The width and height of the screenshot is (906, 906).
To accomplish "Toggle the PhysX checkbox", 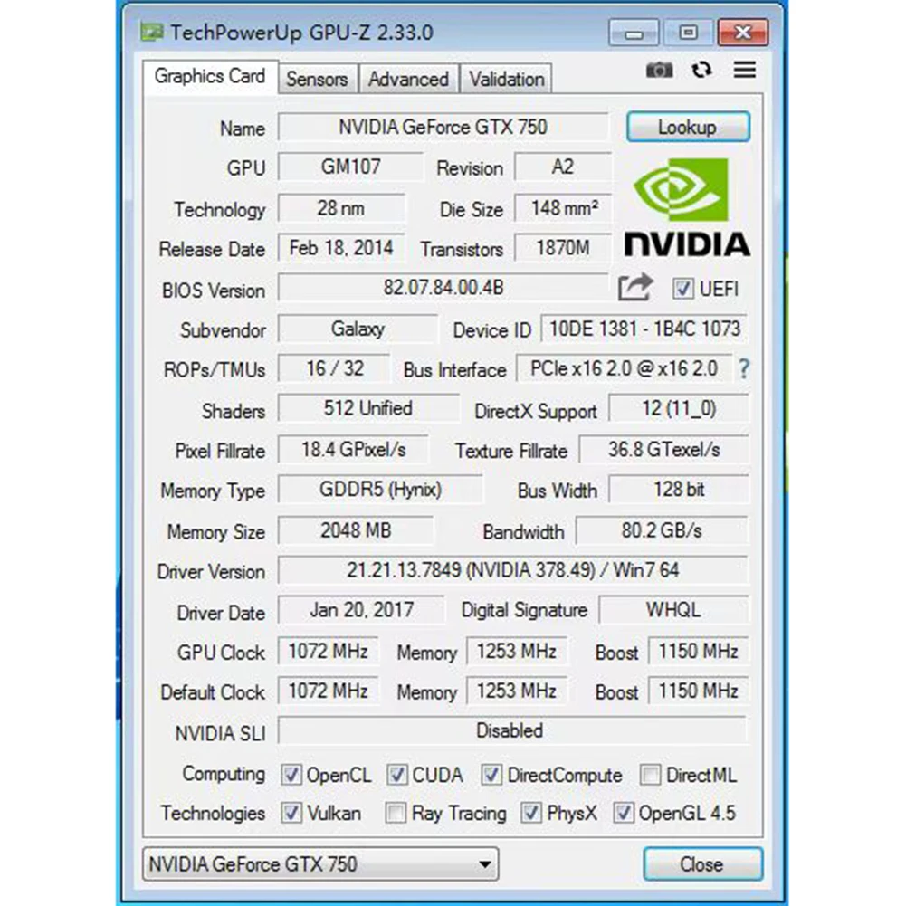I will pos(531,813).
